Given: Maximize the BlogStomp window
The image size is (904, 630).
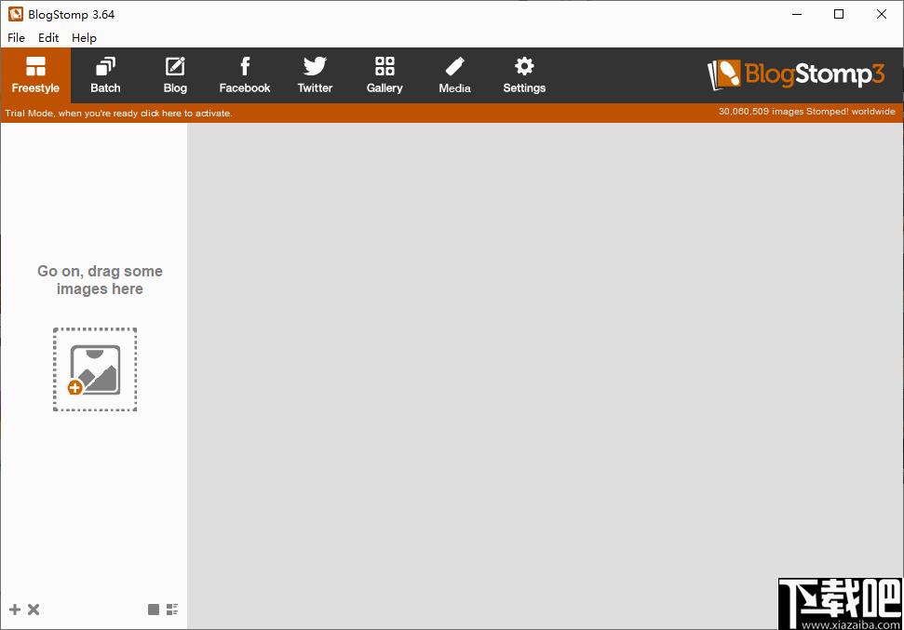Looking at the screenshot, I should coord(839,14).
